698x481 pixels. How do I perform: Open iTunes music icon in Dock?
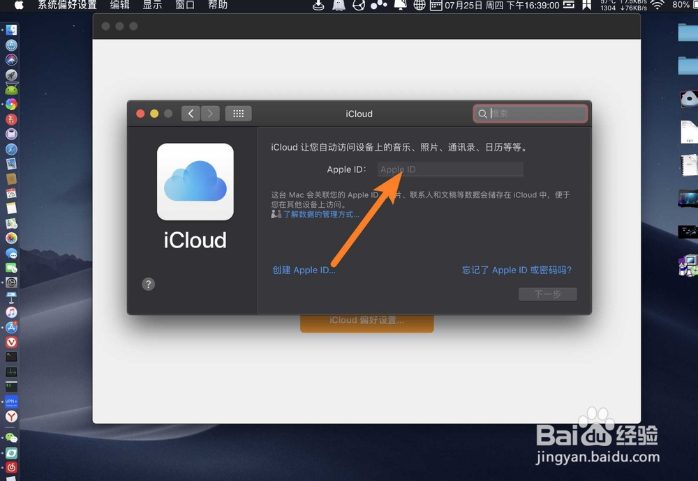(x=12, y=312)
